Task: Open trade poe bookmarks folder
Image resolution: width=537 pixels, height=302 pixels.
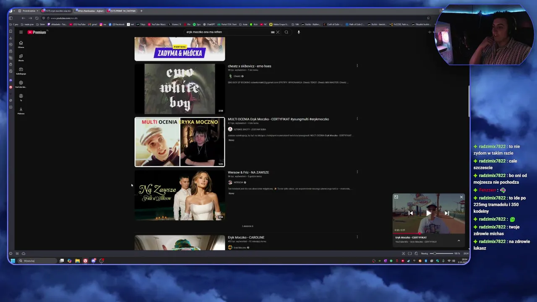Action: [28, 24]
